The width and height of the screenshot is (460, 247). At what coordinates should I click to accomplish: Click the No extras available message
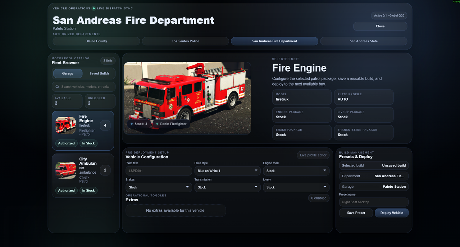click(x=176, y=210)
